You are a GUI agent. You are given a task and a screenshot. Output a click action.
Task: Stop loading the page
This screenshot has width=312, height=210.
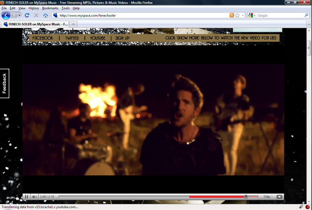tap(36, 15)
